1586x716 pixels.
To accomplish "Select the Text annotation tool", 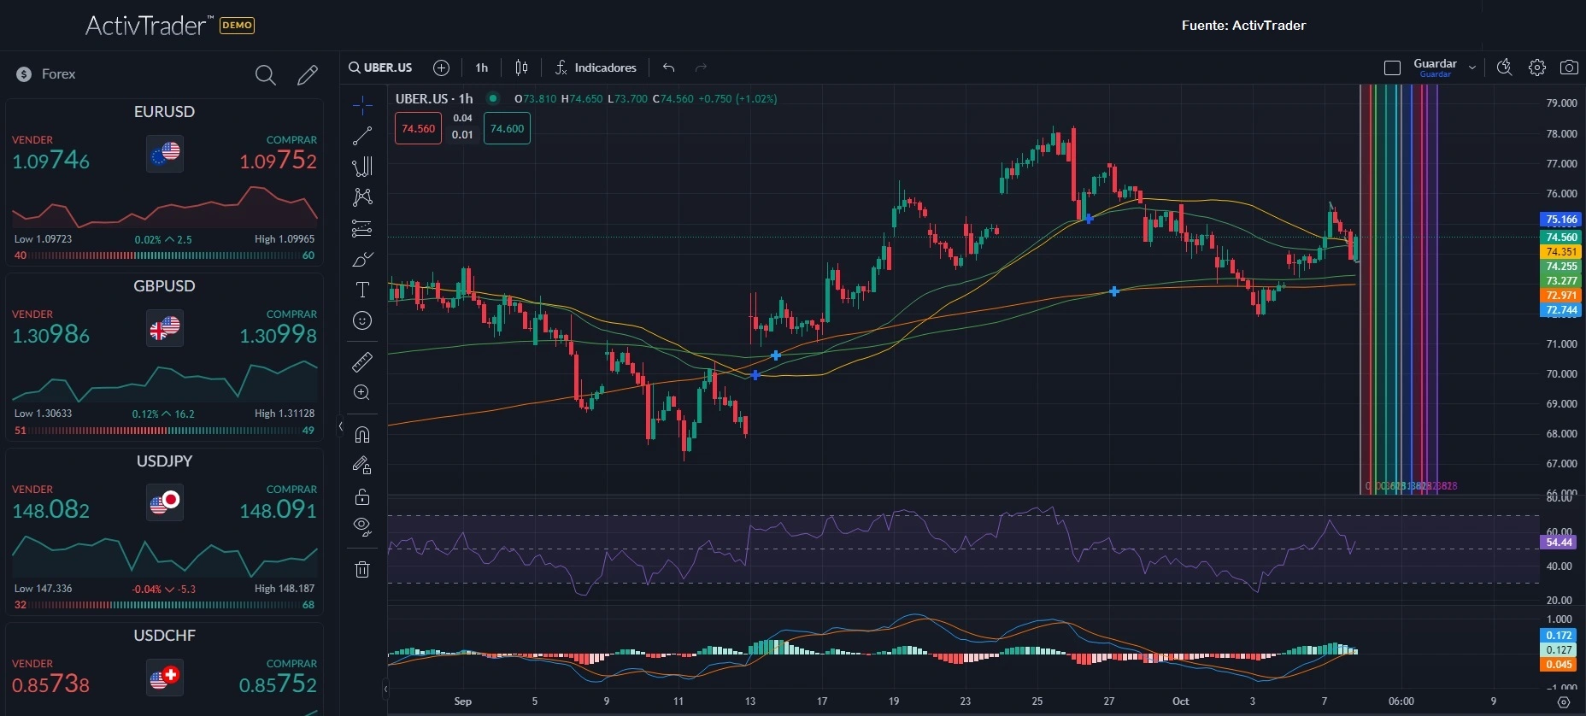I will 362,290.
